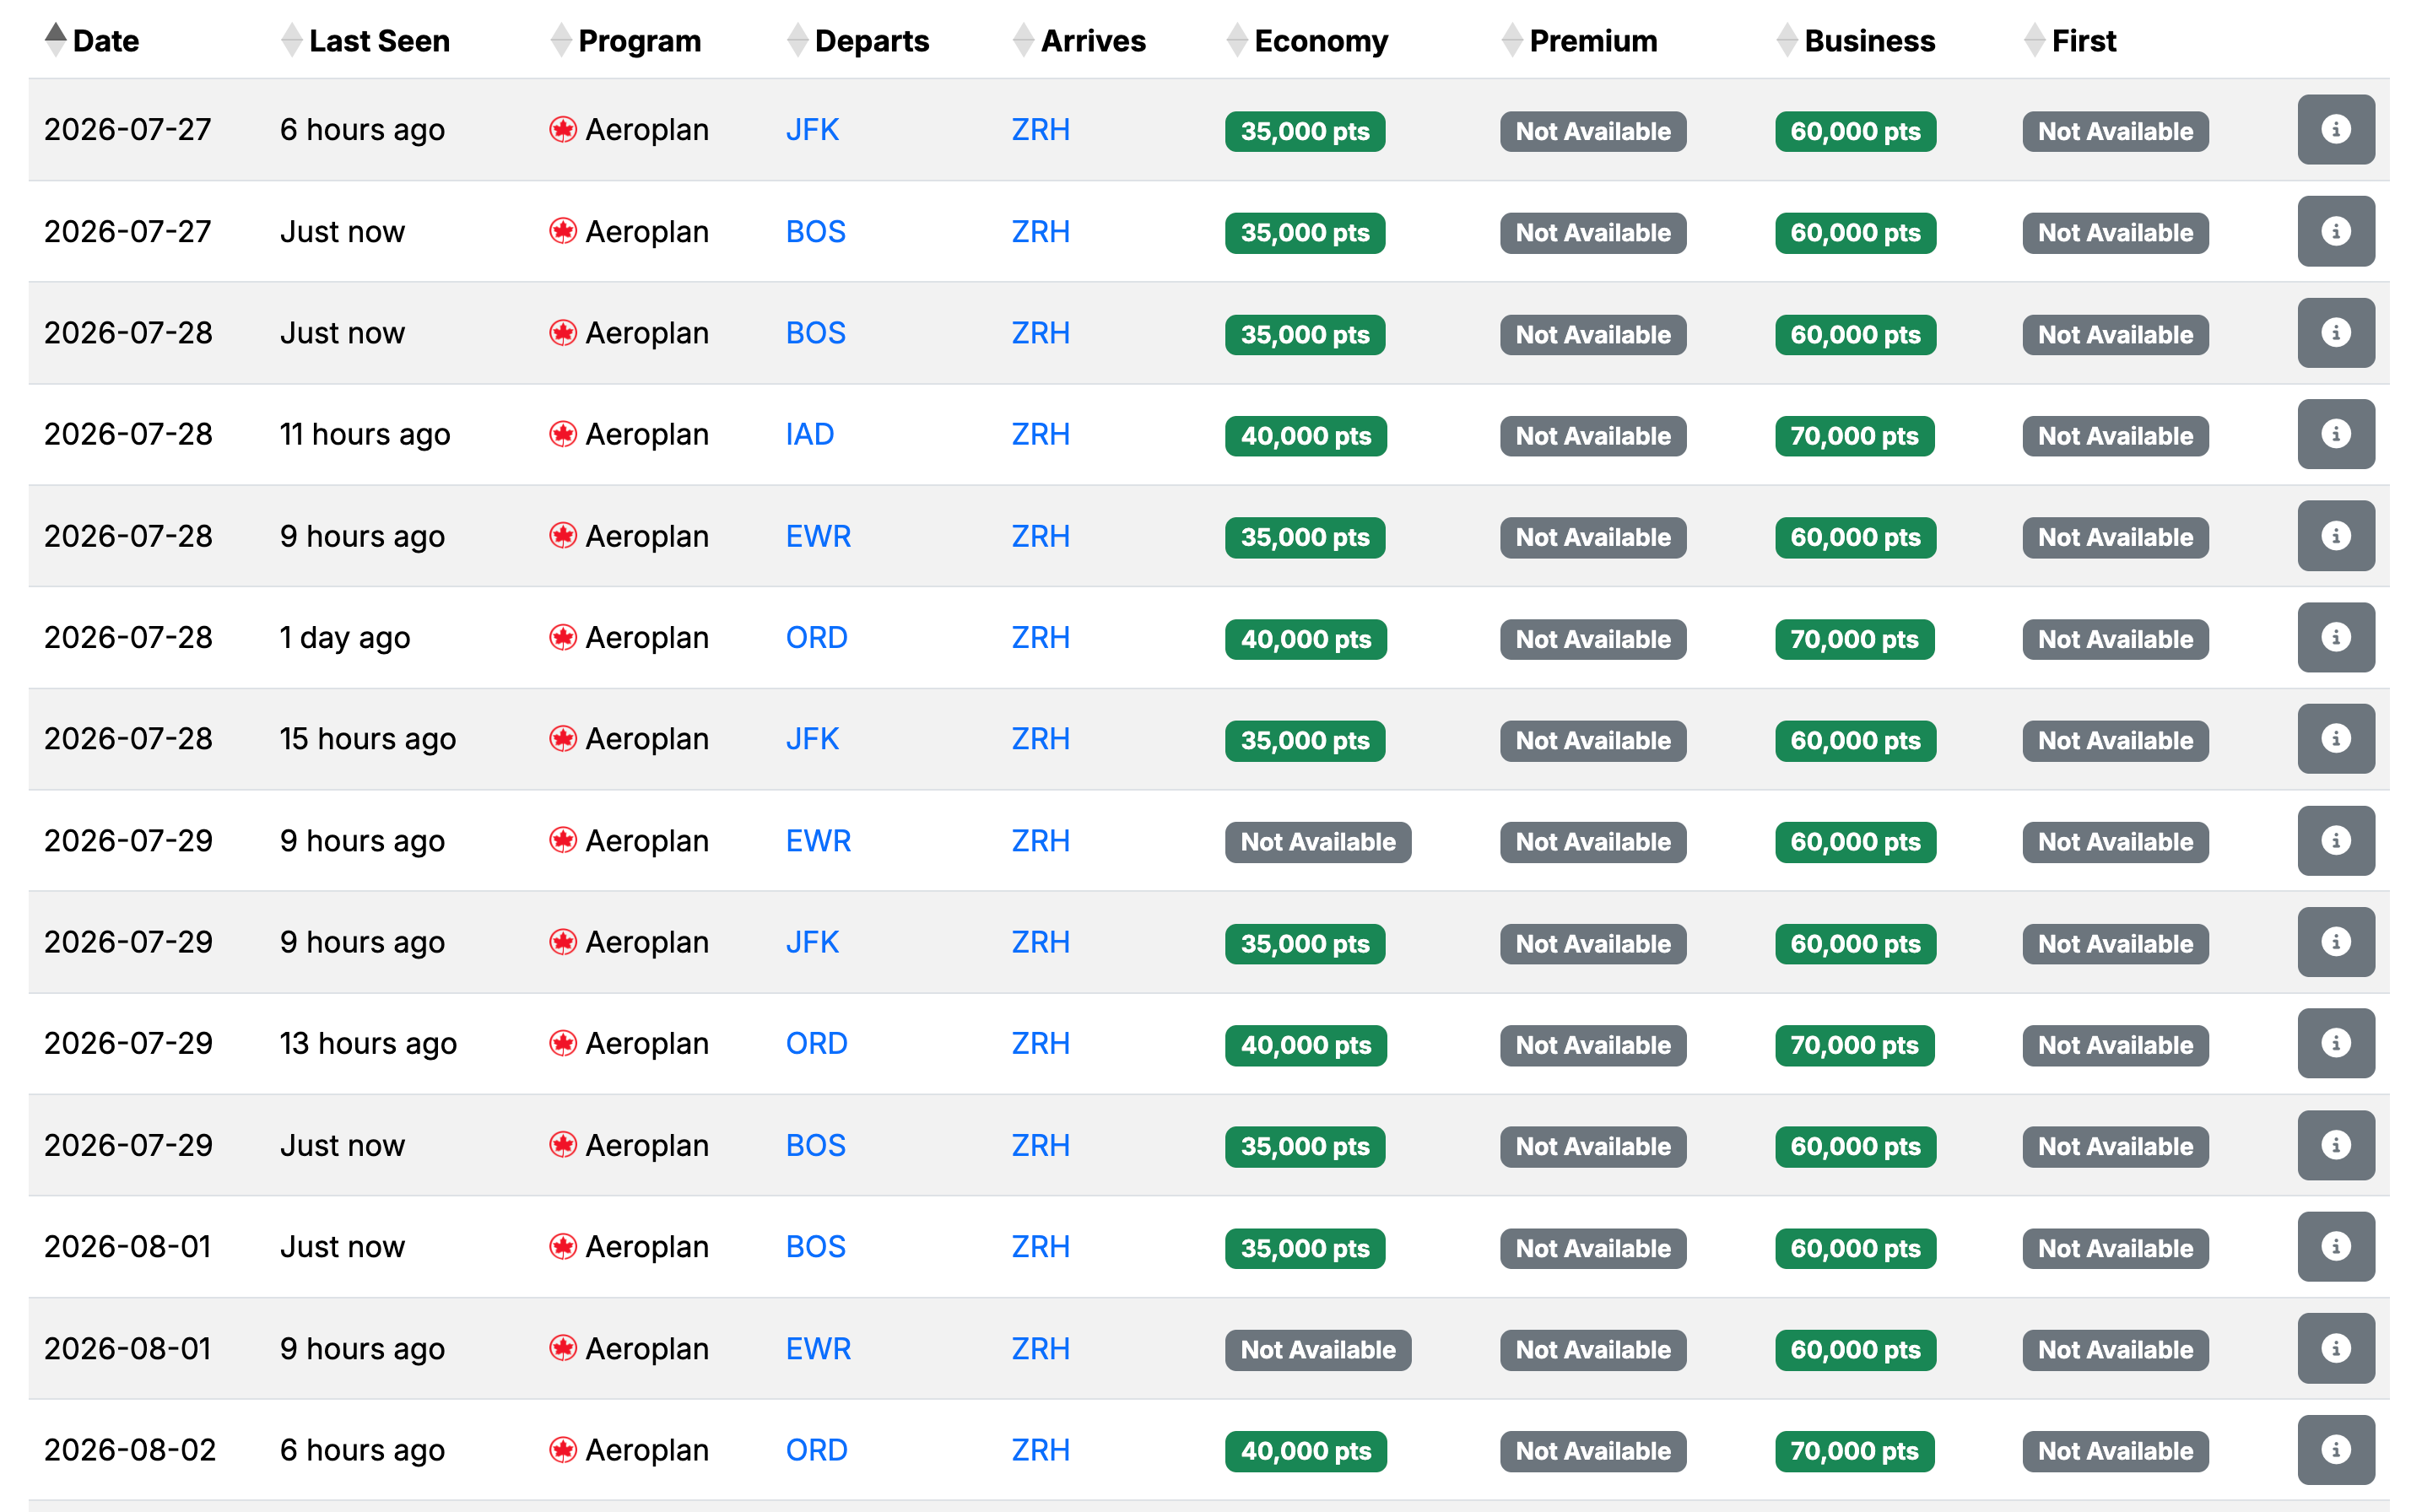Screen dimensions: 2422x1512
Task: Open info for BOS flight on 2026-08-01
Action: pyautogui.click(x=2334, y=1246)
